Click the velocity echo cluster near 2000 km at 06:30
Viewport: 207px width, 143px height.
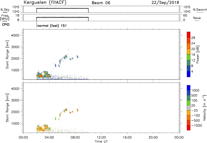point(65,110)
